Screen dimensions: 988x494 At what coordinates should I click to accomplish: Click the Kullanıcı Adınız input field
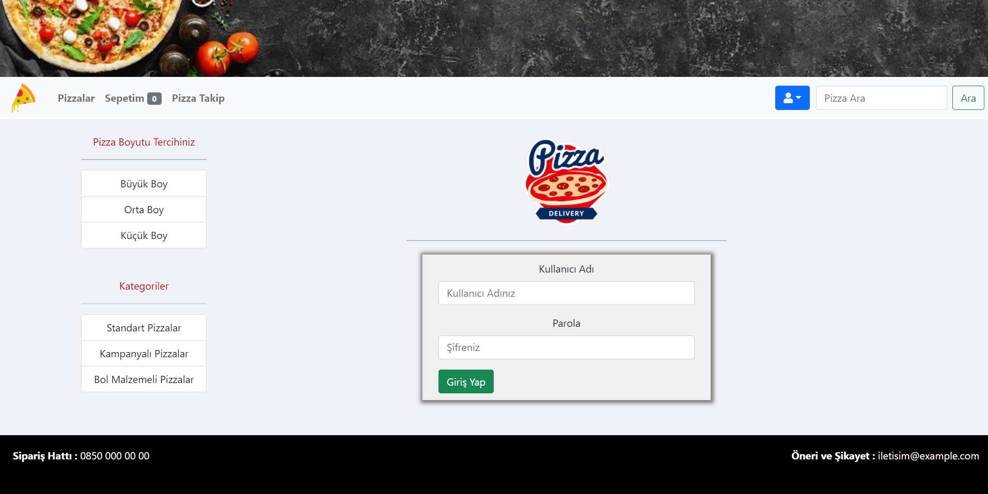point(567,293)
